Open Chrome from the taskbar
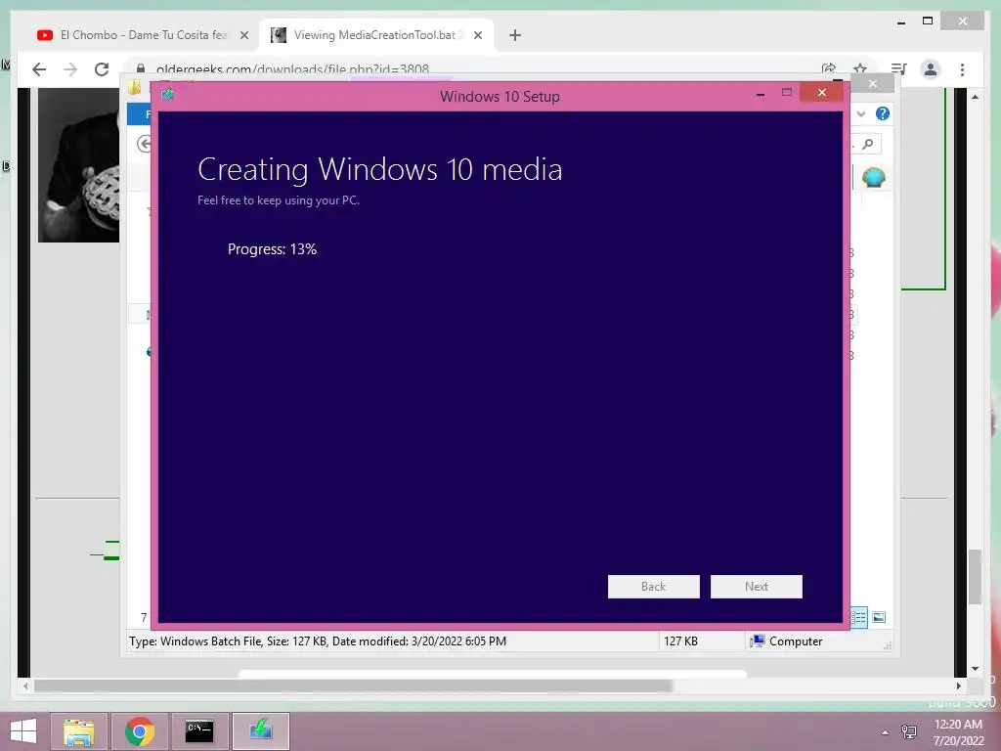 pos(140,731)
